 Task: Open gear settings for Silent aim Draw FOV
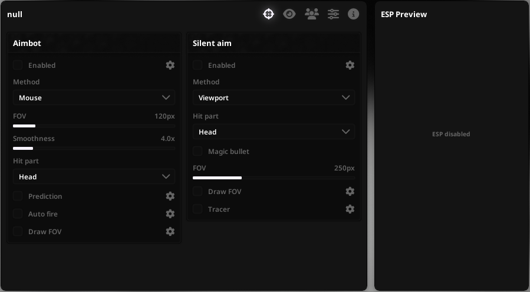[350, 191]
